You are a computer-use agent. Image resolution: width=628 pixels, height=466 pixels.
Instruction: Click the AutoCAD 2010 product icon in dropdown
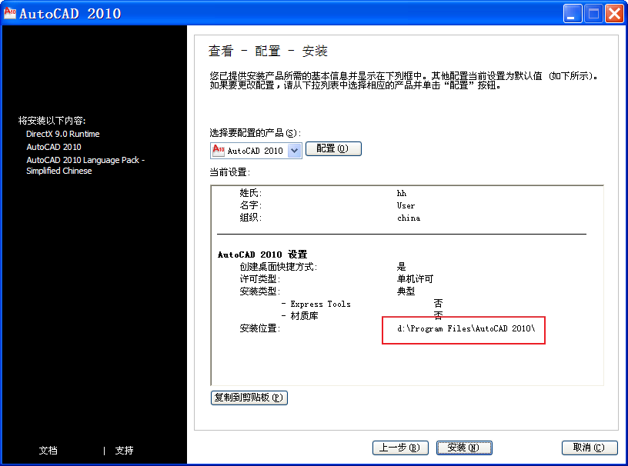pyautogui.click(x=219, y=151)
